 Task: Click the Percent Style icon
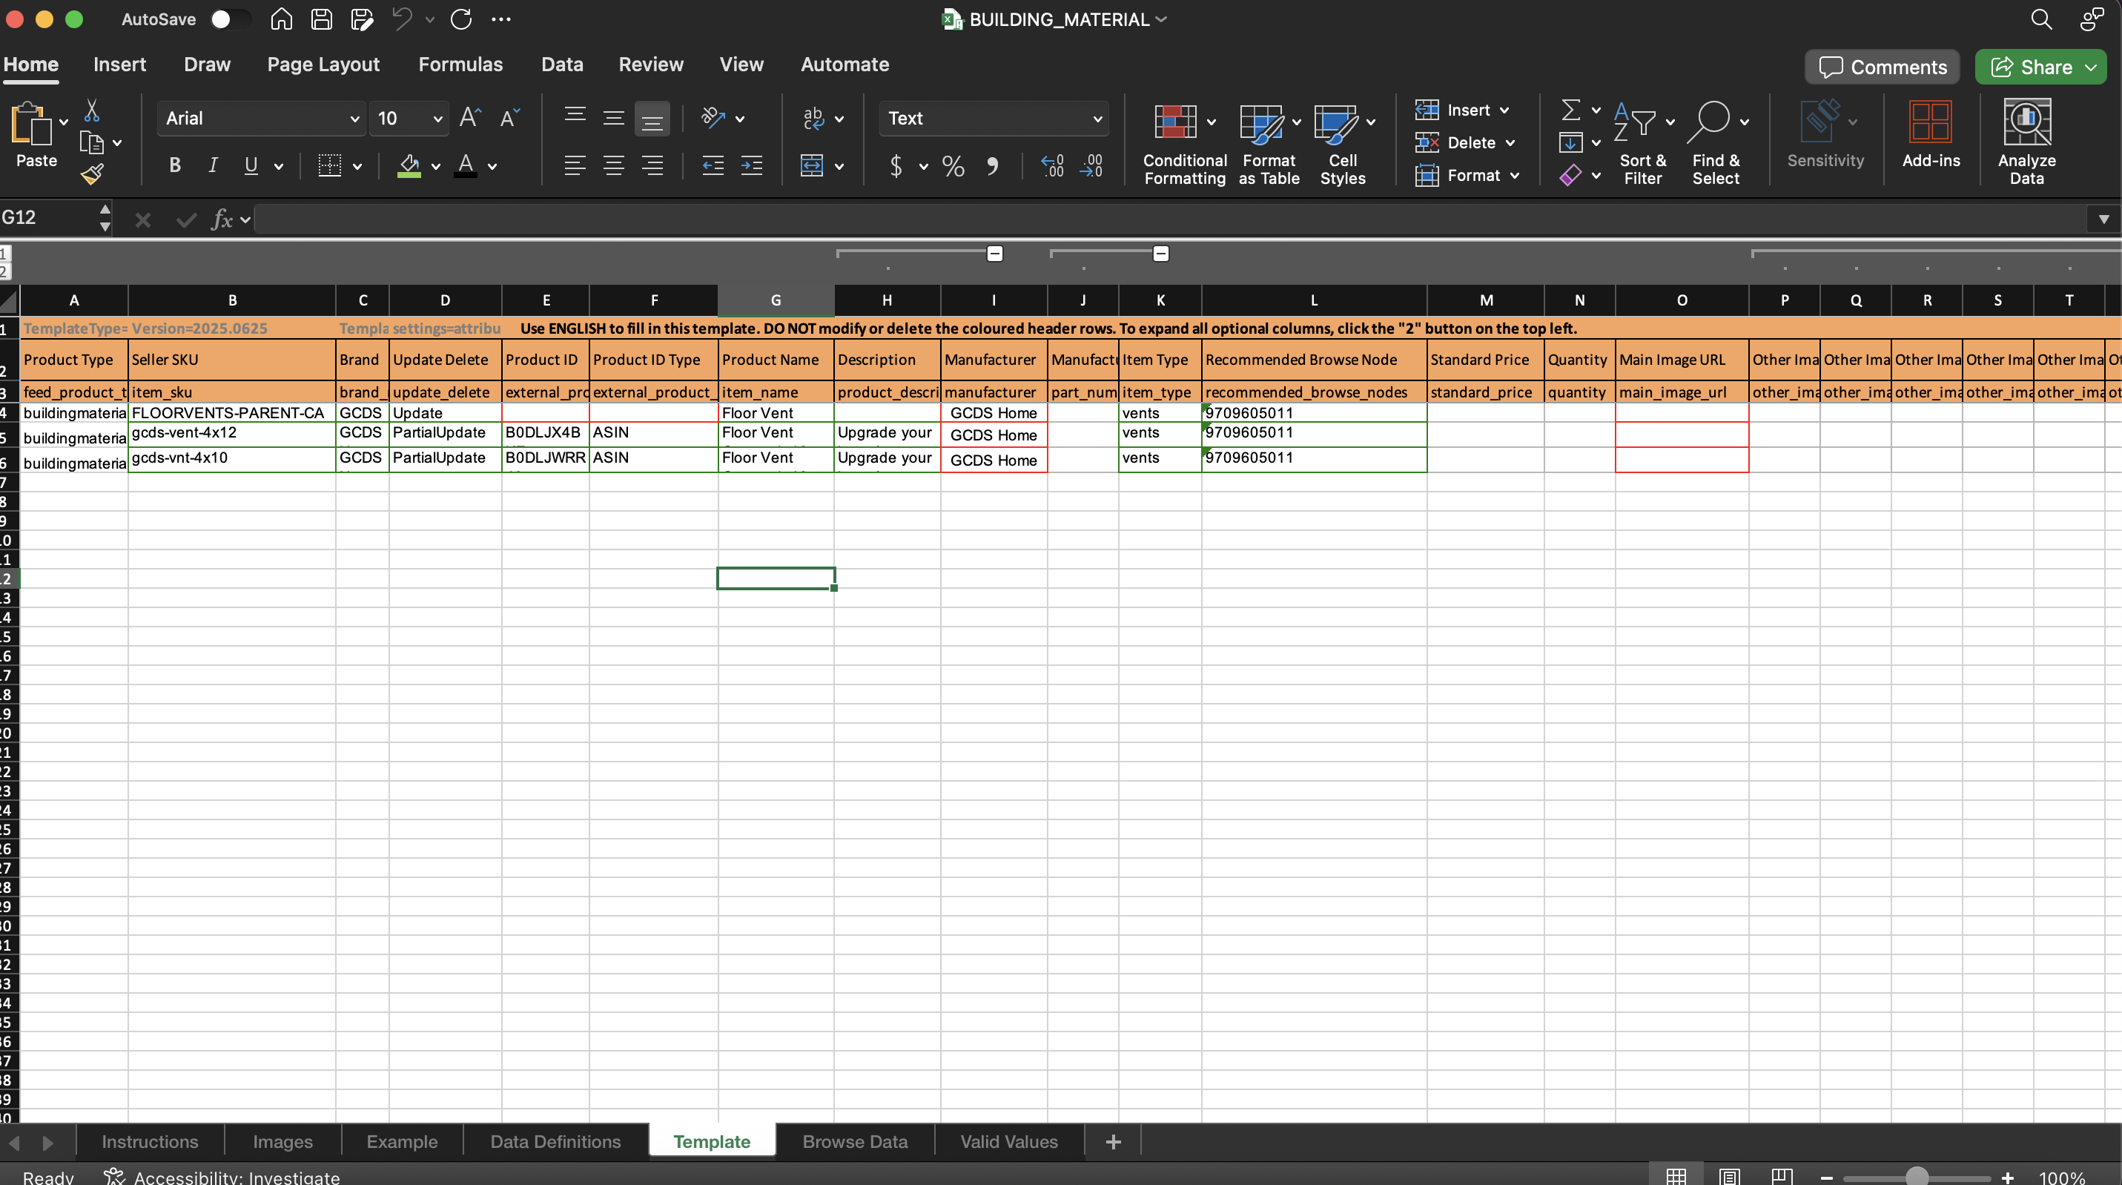pos(953,165)
